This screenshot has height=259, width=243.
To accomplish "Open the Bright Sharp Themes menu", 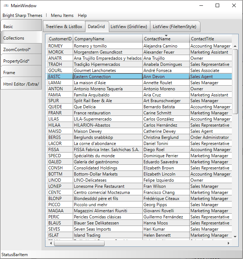I will pos(22,15).
